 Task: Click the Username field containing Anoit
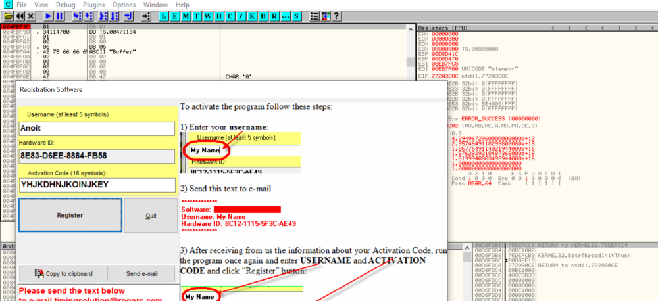pos(96,128)
